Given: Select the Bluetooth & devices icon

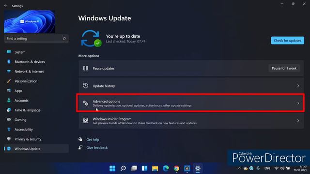Looking at the screenshot, I should point(9,61).
